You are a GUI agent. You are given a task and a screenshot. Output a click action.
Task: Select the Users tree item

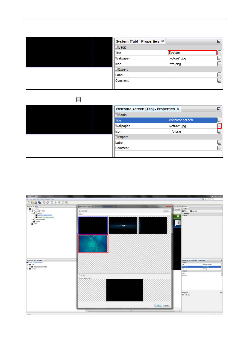pyautogui.click(x=35, y=224)
